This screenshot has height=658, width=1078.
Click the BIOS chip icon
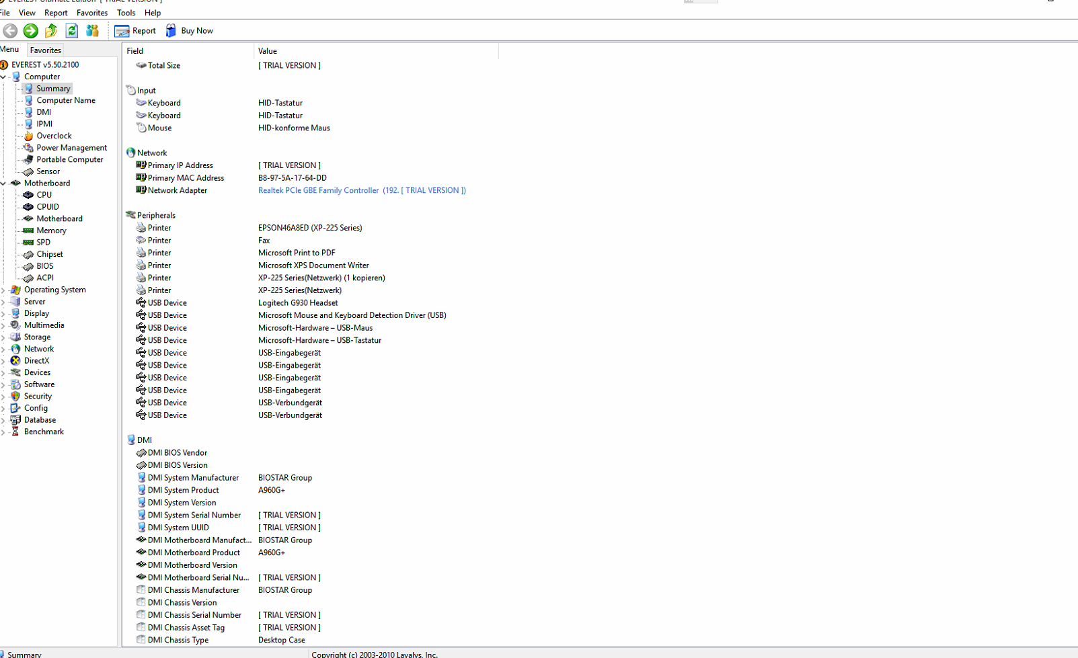(x=28, y=266)
